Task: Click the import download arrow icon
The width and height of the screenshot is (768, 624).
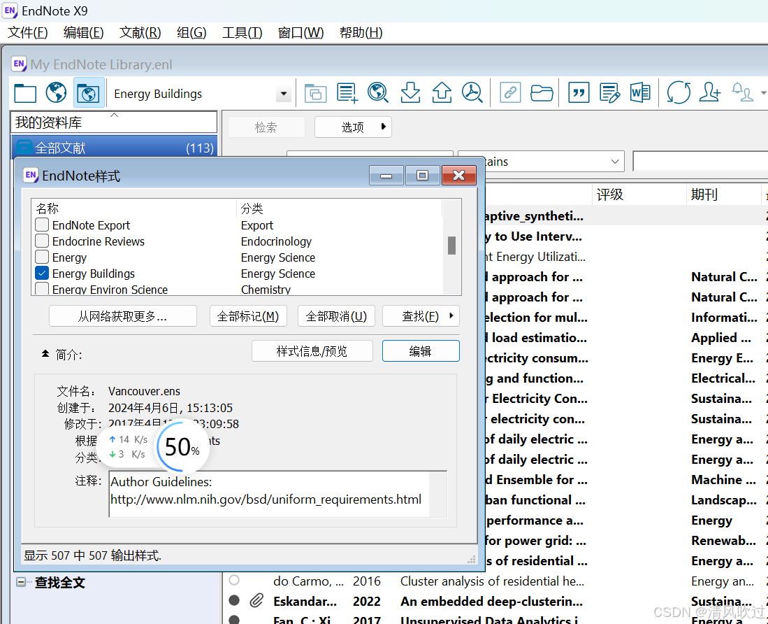Action: [410, 92]
